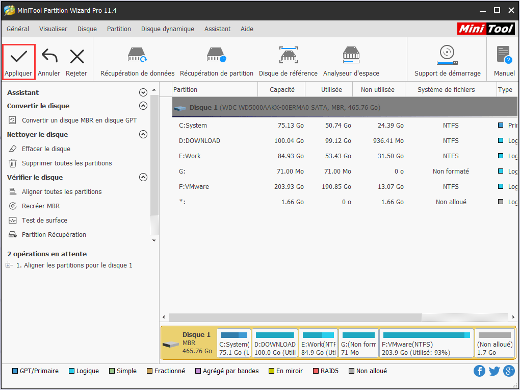Open Disque de référence benchmark
The height and width of the screenshot is (390, 520).
click(x=288, y=55)
